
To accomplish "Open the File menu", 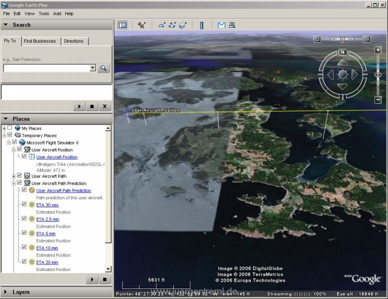I will [6, 13].
